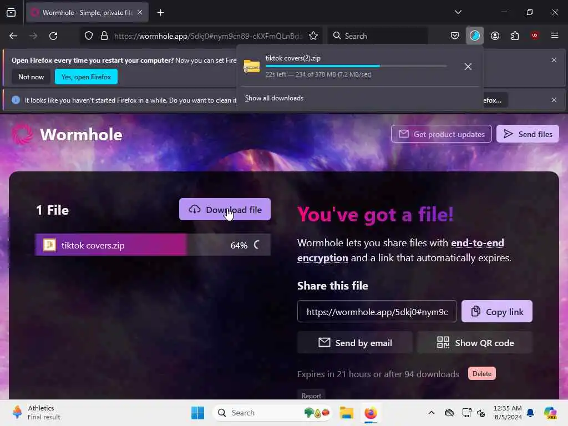
Task: Bookmark this page with the star
Action: pyautogui.click(x=313, y=36)
